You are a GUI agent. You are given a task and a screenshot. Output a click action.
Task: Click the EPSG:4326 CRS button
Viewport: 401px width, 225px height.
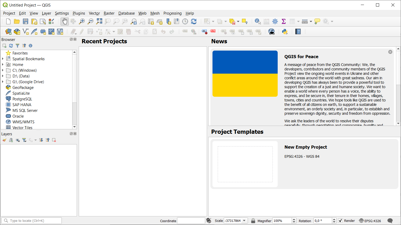tap(370, 221)
